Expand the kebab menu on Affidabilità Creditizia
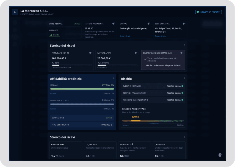The height and width of the screenshot is (167, 235). (113, 78)
